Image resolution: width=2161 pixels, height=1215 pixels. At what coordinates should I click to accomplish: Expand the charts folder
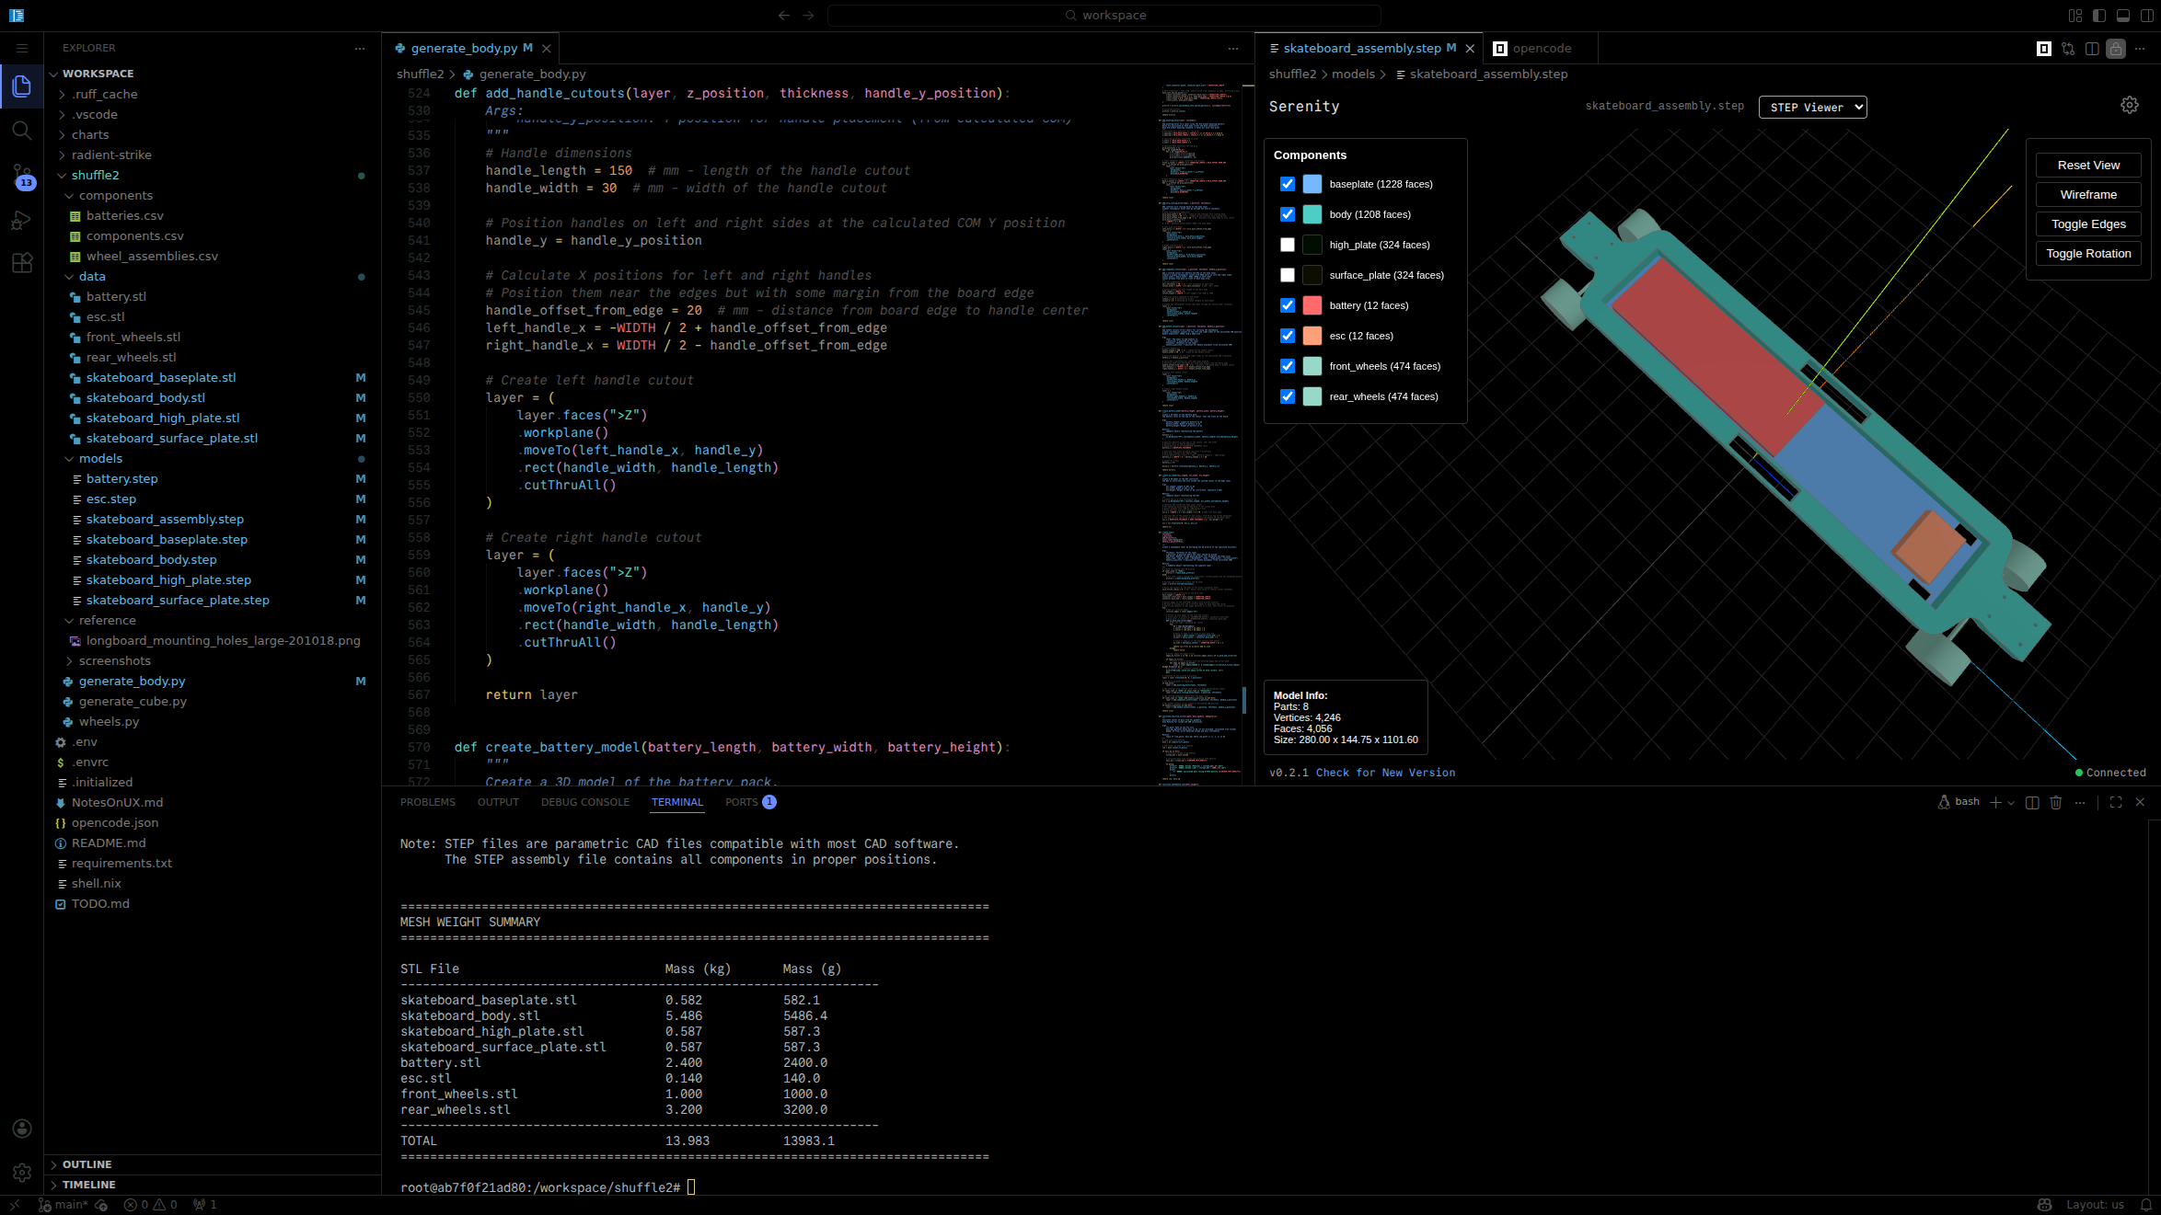(x=90, y=134)
